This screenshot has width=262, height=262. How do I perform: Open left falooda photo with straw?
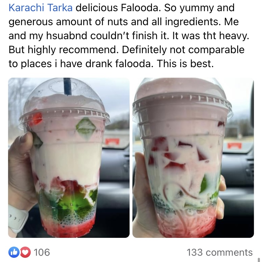pos(69,158)
